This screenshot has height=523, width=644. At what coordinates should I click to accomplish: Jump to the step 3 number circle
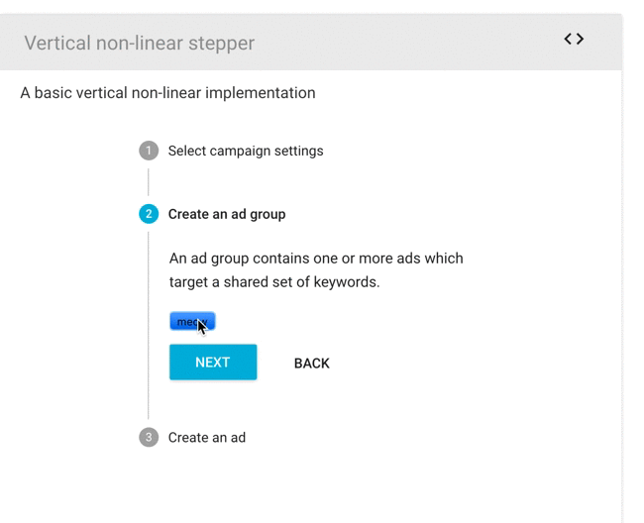(x=149, y=438)
